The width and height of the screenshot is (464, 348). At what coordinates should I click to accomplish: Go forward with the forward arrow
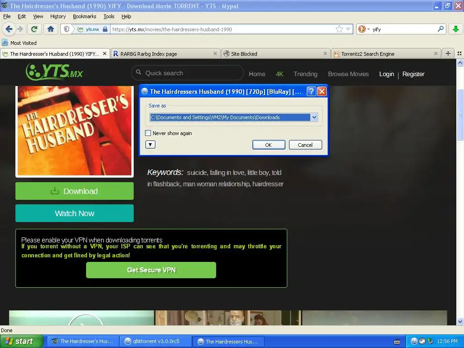(x=20, y=29)
